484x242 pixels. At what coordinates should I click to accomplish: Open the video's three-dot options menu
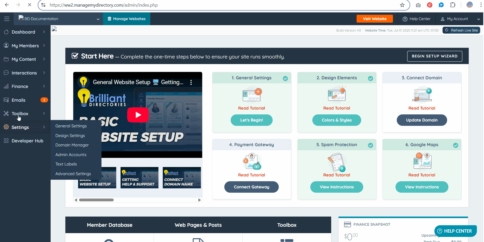191,82
